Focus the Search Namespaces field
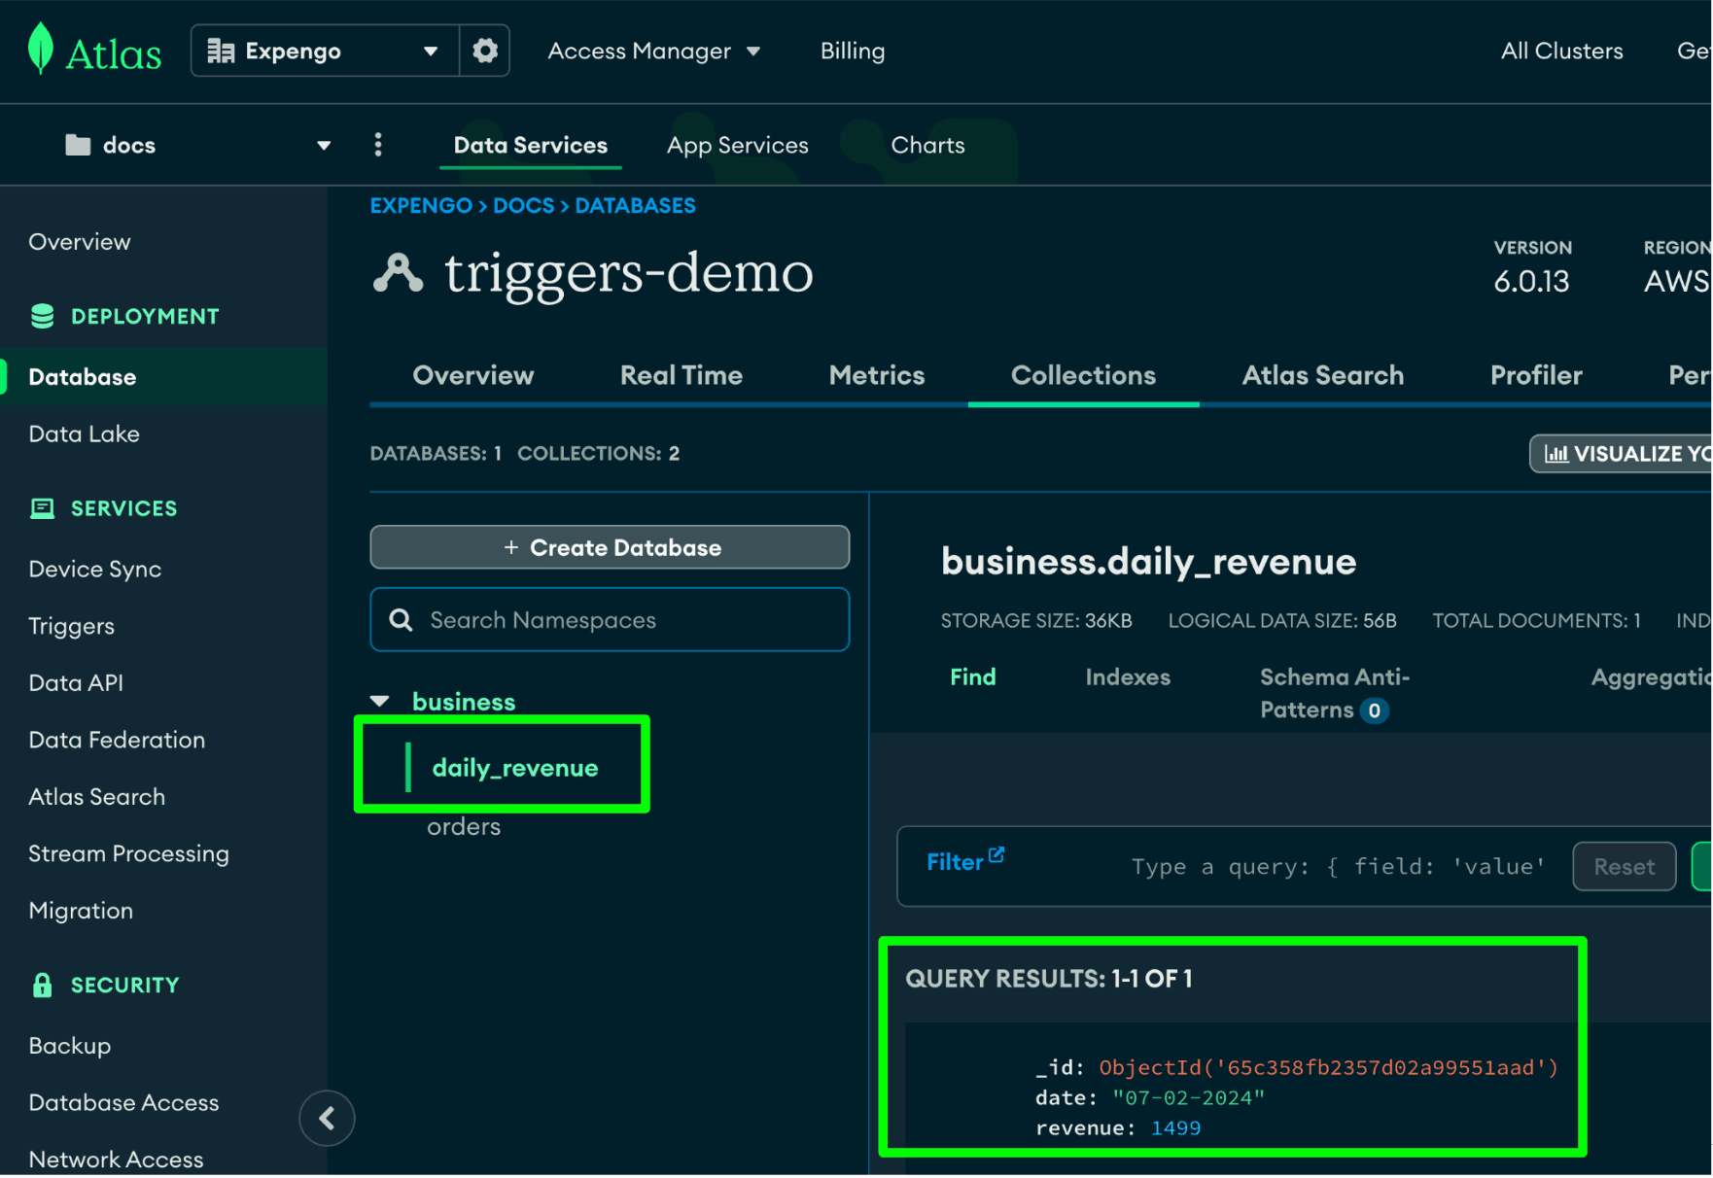The height and width of the screenshot is (1178, 1713). point(610,620)
